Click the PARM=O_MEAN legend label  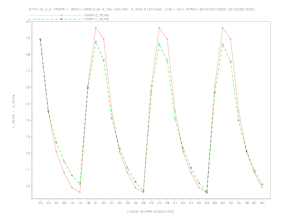coord(96,15)
